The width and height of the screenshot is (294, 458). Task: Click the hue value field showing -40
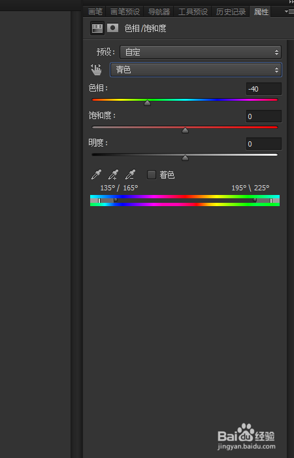pos(264,89)
